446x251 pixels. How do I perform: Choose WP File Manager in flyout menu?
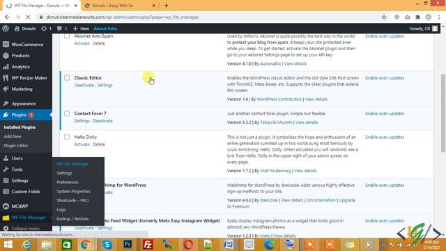coord(72,164)
